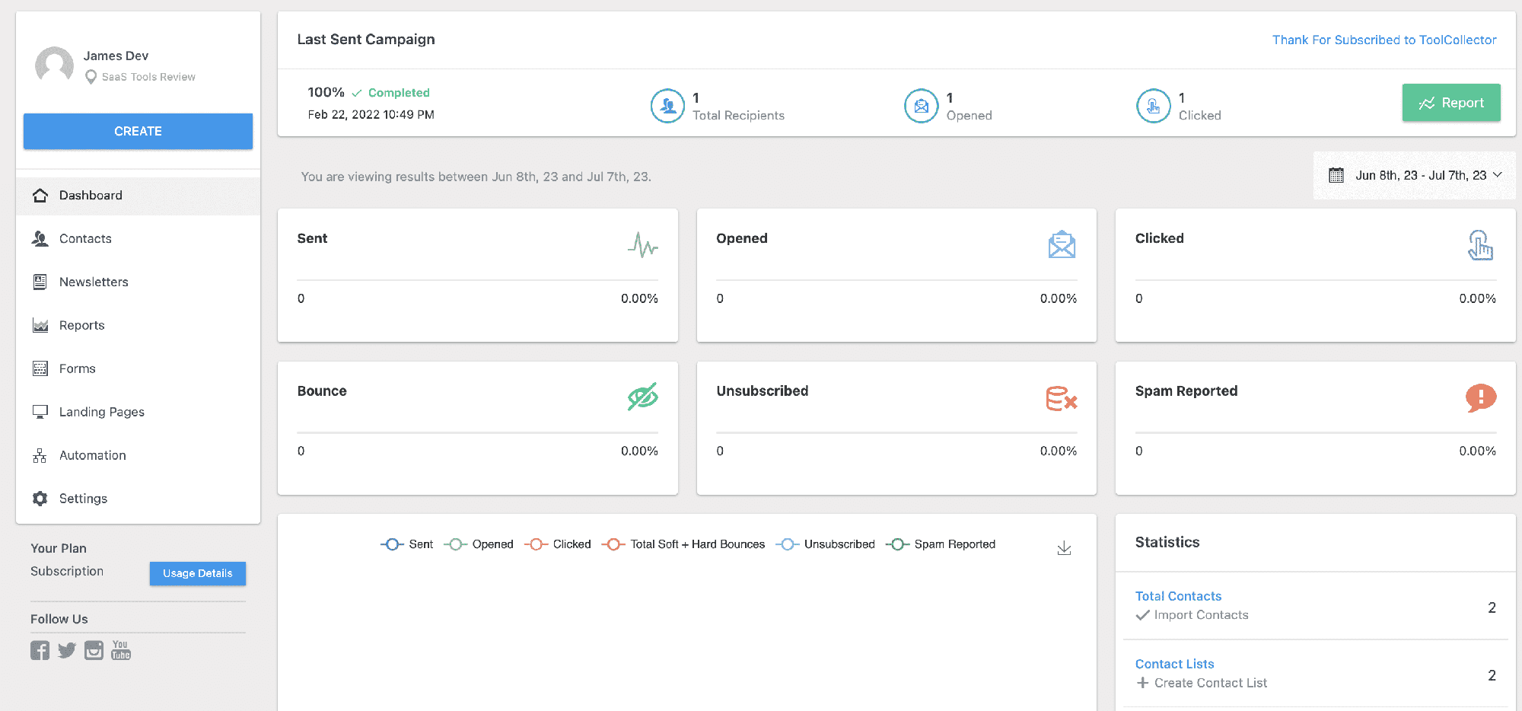
Task: Click the green Report button
Action: pyautogui.click(x=1450, y=103)
